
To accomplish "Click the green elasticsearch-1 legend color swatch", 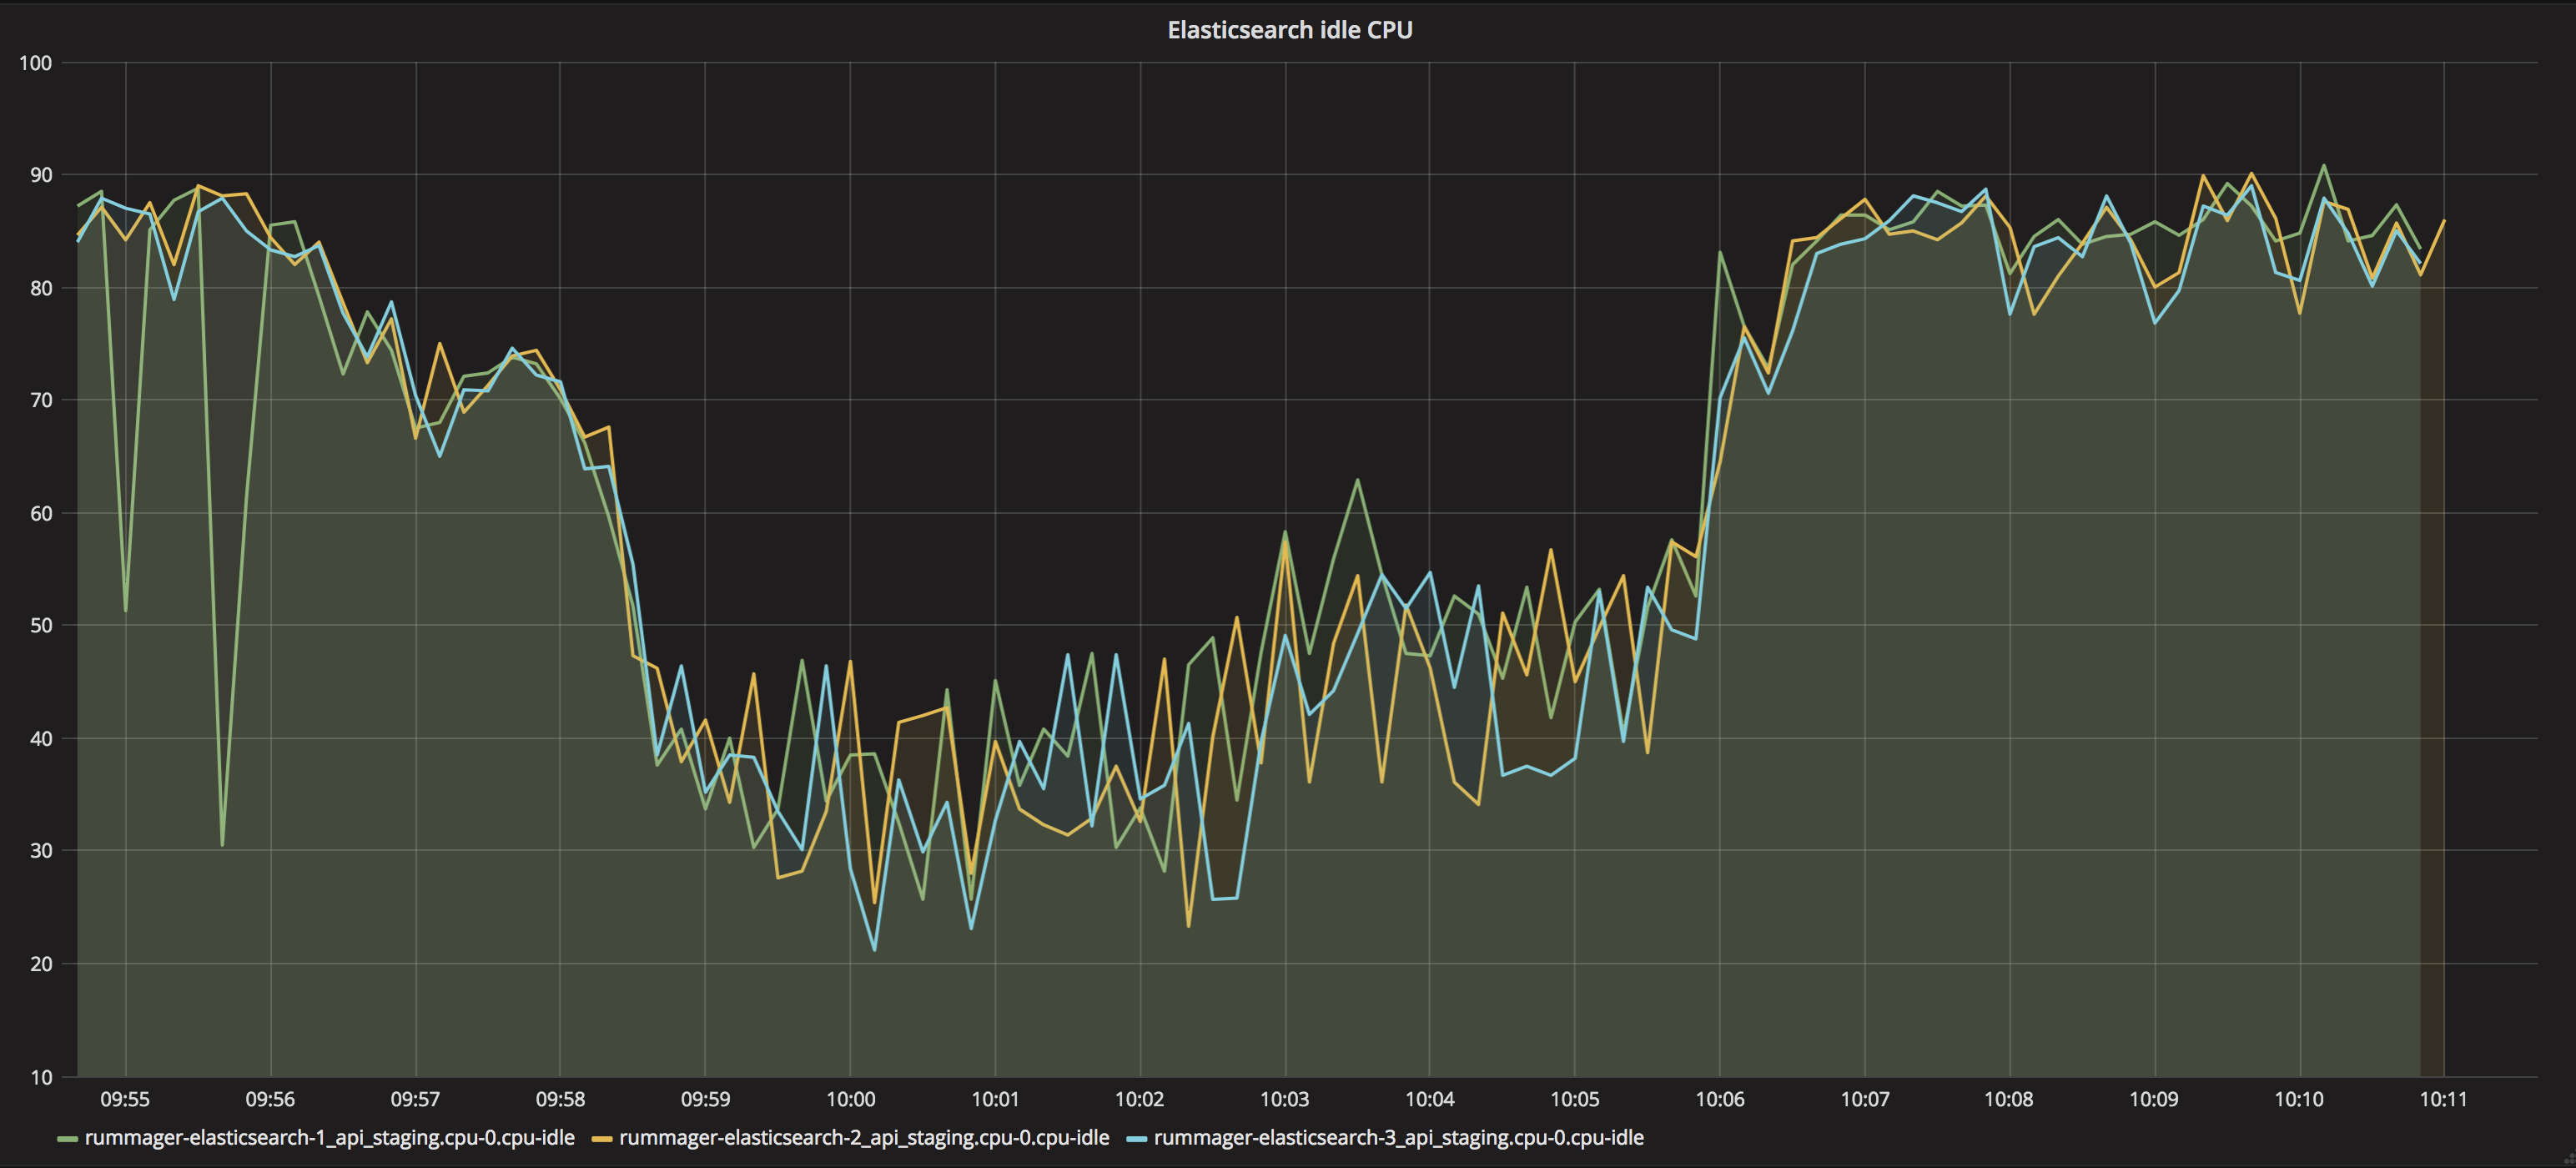I will coord(67,1138).
